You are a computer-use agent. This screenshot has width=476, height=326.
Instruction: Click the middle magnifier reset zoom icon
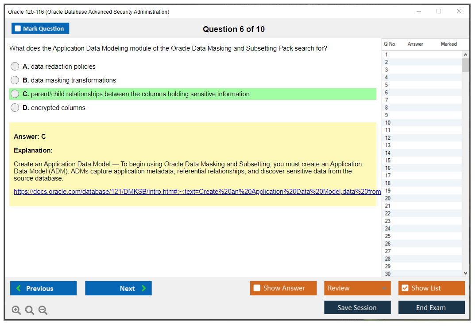click(x=30, y=310)
